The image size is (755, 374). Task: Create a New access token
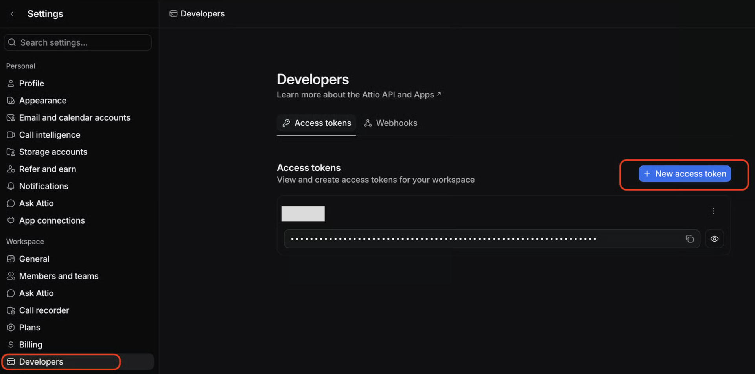[x=685, y=174]
